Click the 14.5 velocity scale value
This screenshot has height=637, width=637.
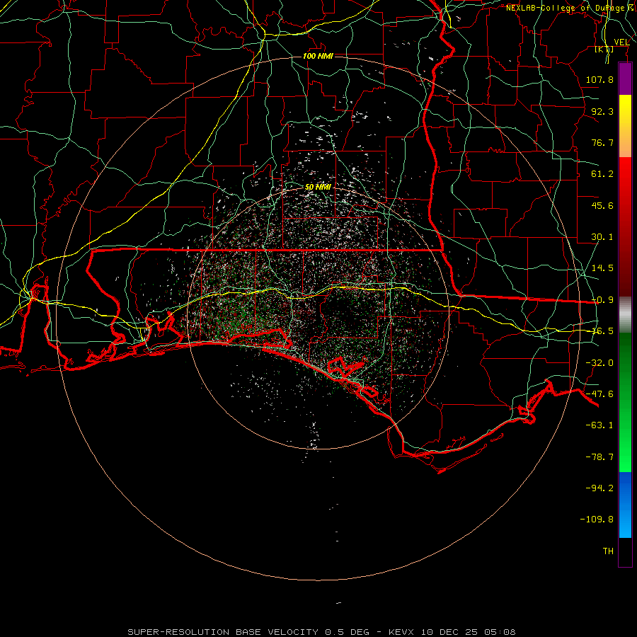coord(602,268)
